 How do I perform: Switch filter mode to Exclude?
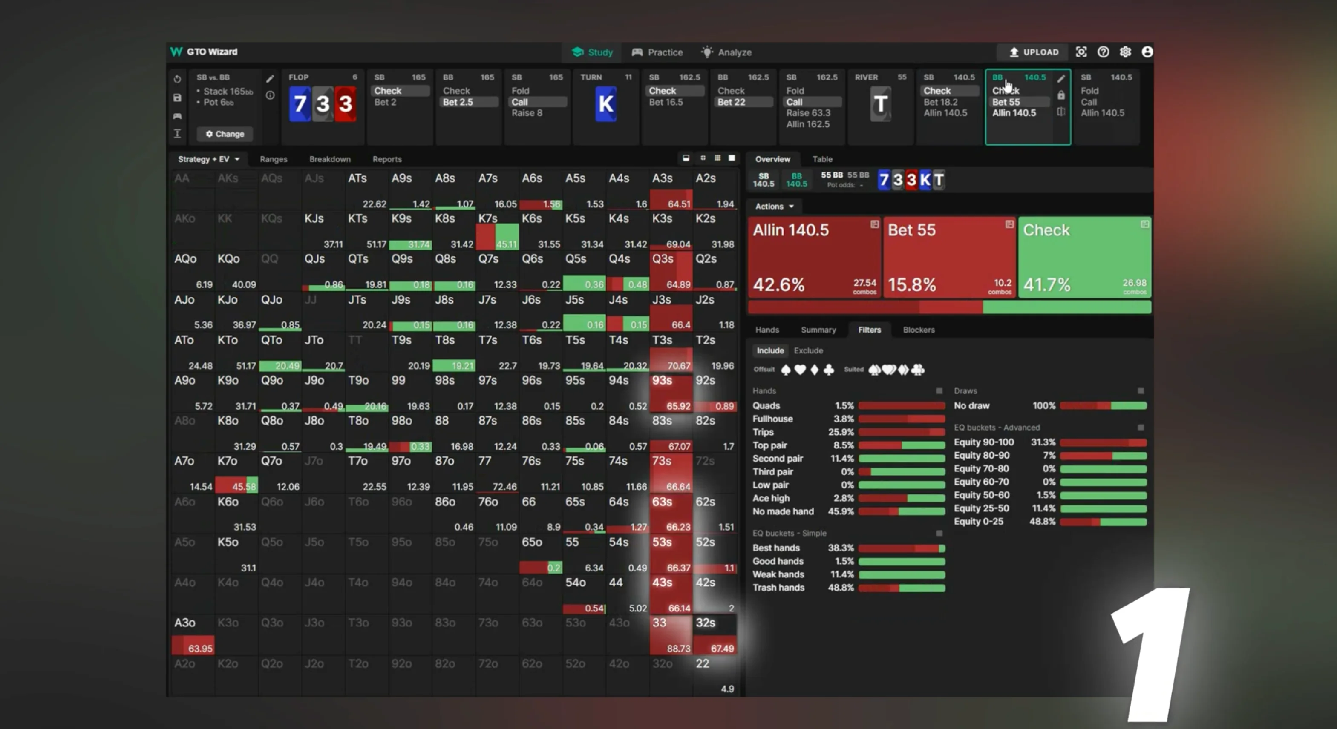[808, 351]
